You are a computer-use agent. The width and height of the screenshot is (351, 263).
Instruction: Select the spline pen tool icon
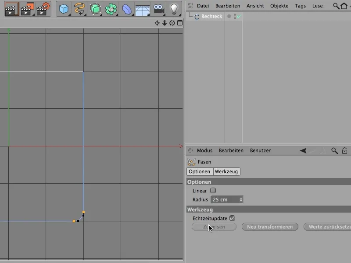(79, 9)
